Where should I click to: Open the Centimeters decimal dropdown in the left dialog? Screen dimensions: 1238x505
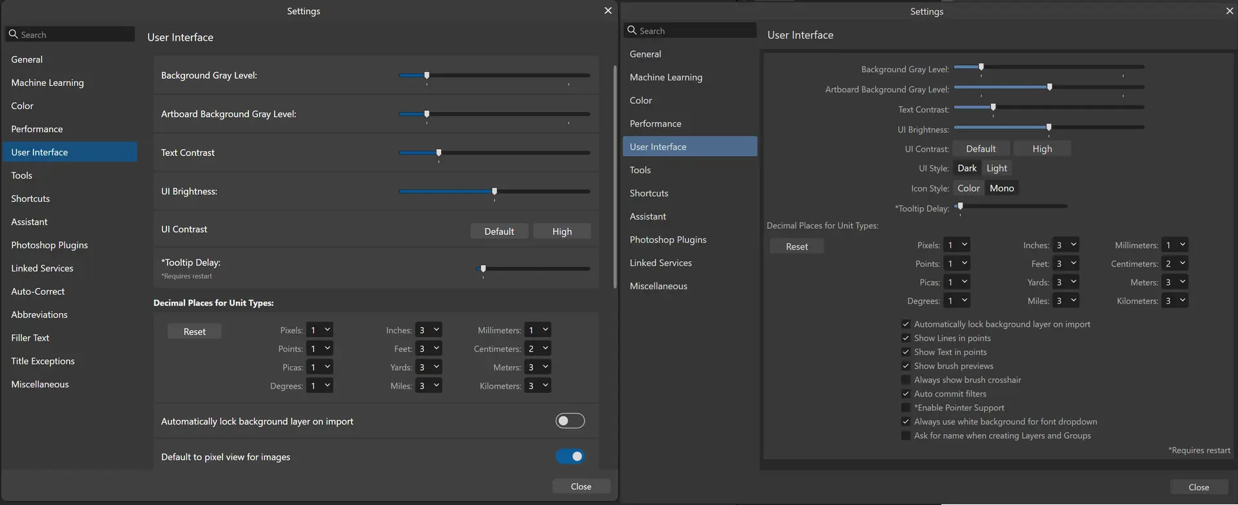pos(538,348)
